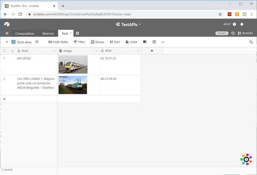Open the Blocks panel
Viewport: 257px width, 175px height.
click(245, 33)
